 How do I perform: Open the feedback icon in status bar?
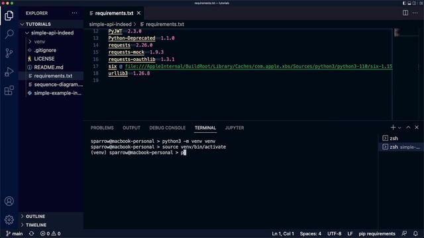[x=404, y=233]
